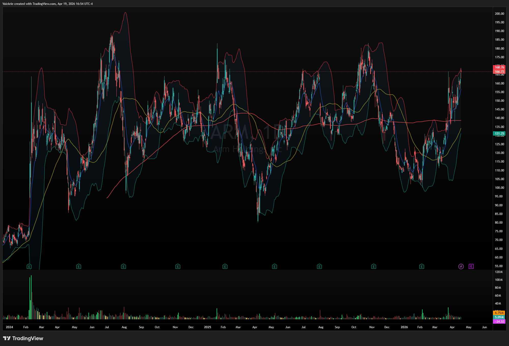Open the earnings E marker near May 2024
Viewport: 509px width, 346px height.
click(x=79, y=267)
